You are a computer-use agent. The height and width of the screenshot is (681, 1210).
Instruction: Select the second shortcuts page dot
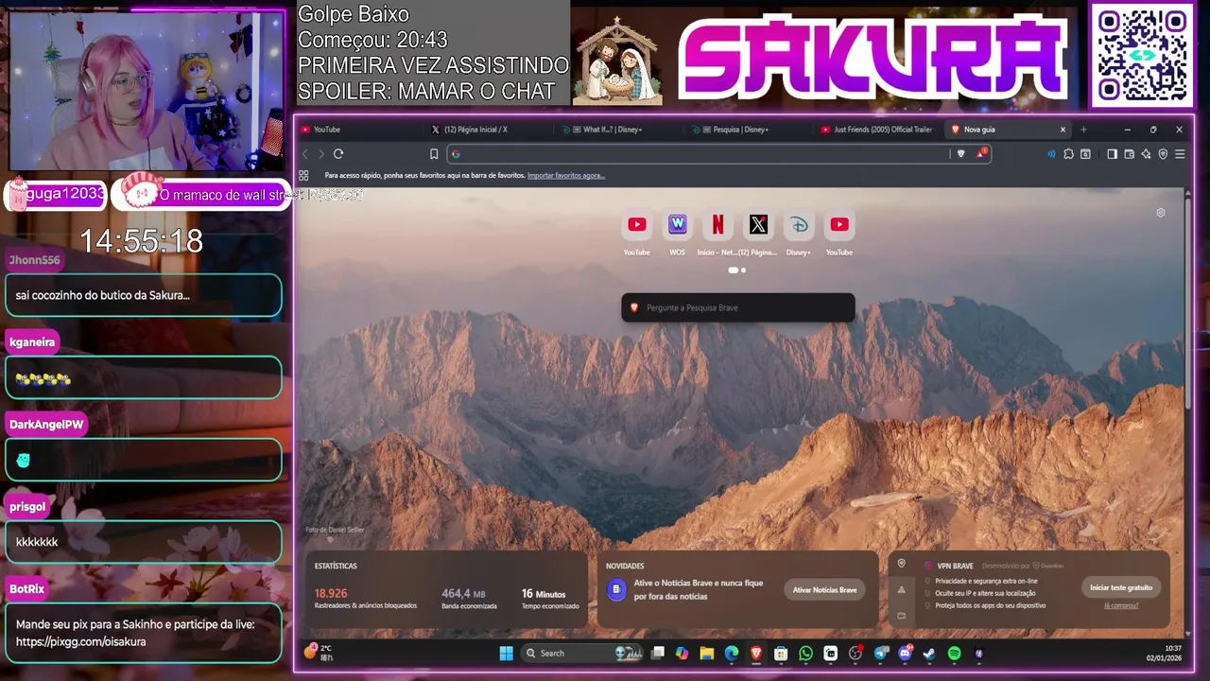pos(743,271)
